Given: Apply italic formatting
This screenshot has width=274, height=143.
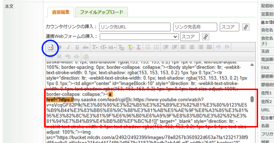Looking at the screenshot, I should (x=69, y=47).
